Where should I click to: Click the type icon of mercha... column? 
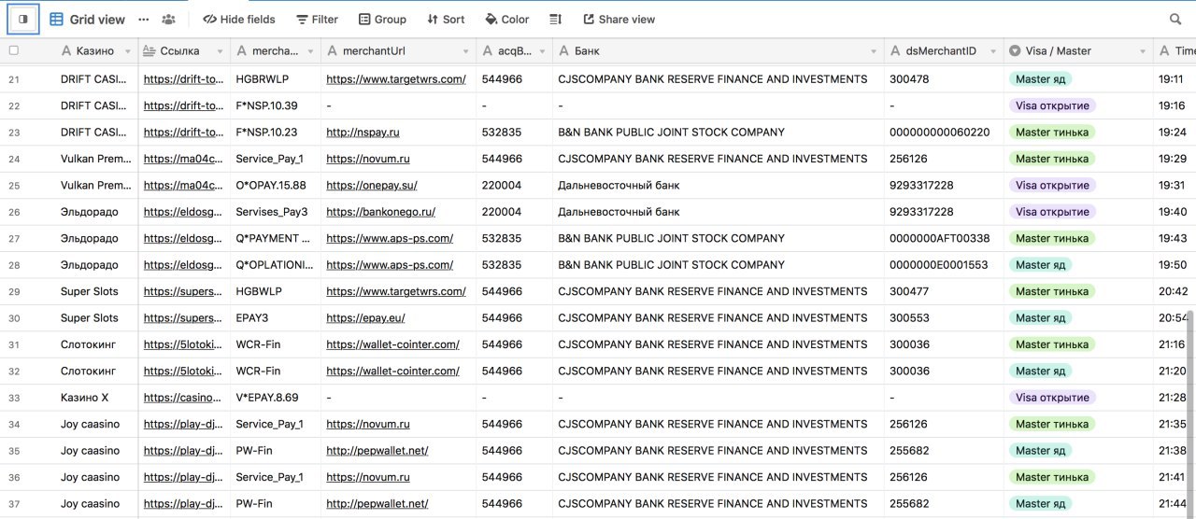click(x=241, y=50)
